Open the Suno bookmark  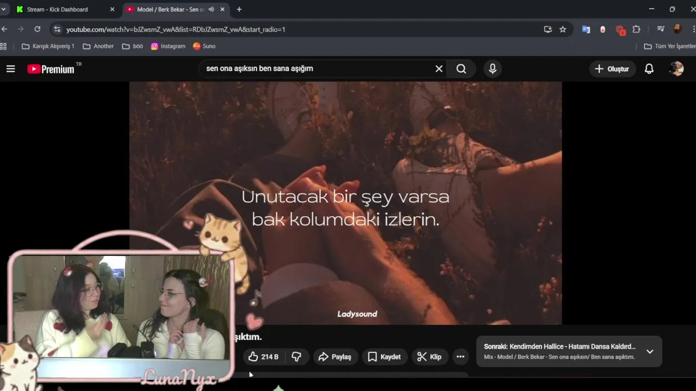coord(204,46)
